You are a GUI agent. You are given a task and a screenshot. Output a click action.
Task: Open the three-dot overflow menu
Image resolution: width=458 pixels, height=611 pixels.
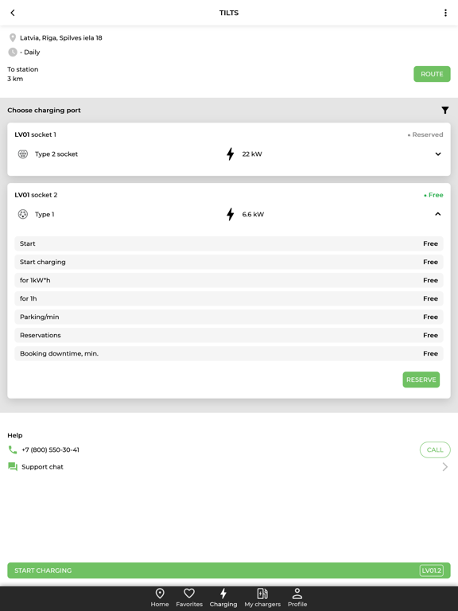pyautogui.click(x=445, y=13)
